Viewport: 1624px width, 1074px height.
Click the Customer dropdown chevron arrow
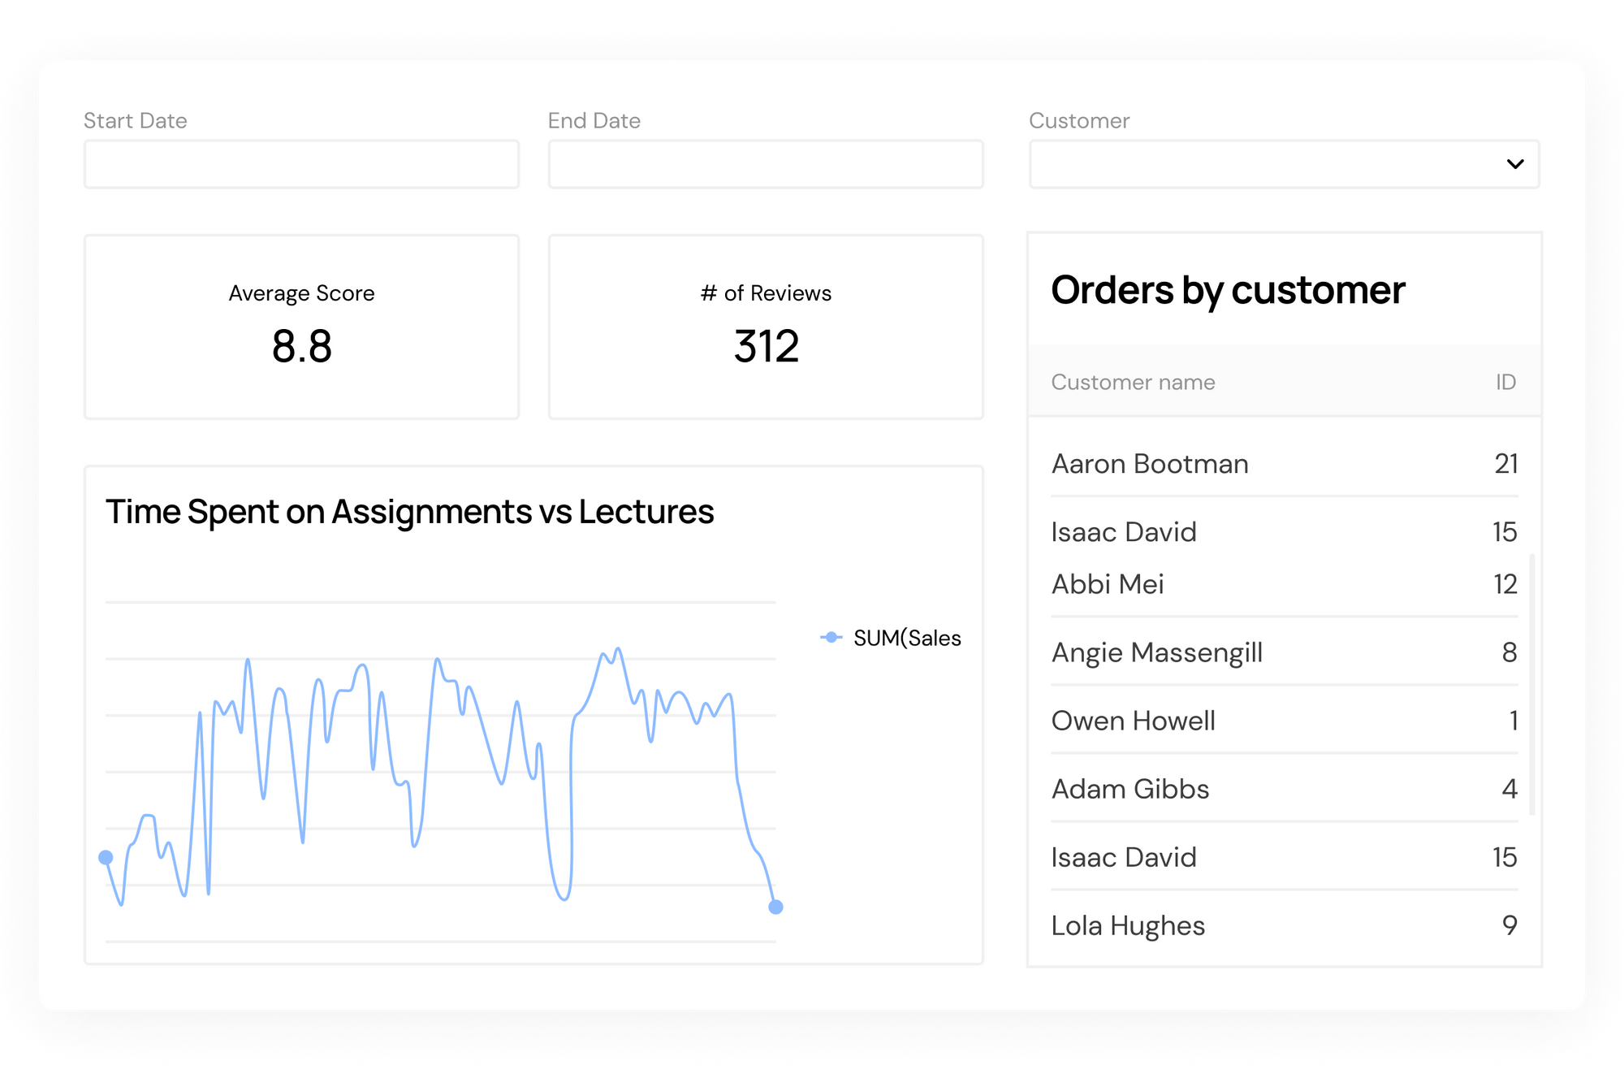coord(1514,164)
